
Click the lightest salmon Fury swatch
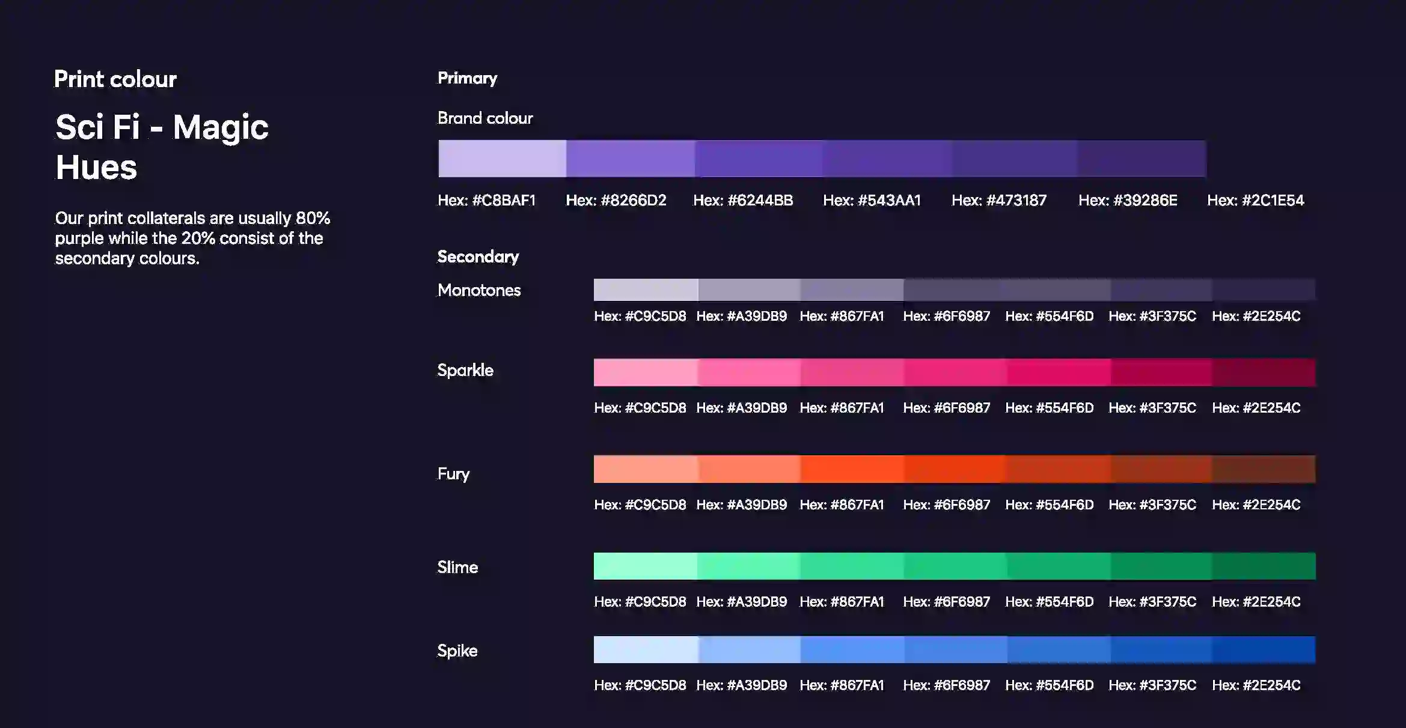[646, 469]
